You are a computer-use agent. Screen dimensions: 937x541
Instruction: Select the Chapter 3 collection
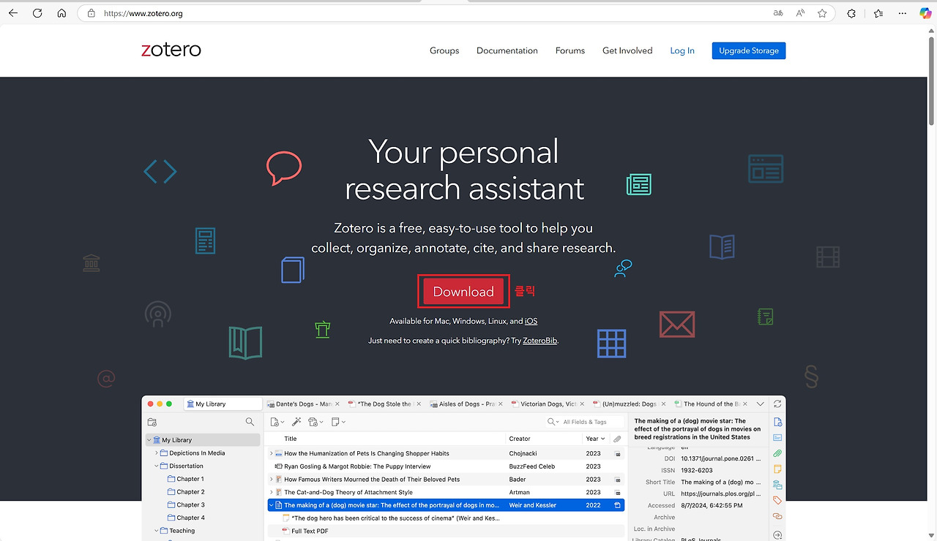pyautogui.click(x=190, y=504)
